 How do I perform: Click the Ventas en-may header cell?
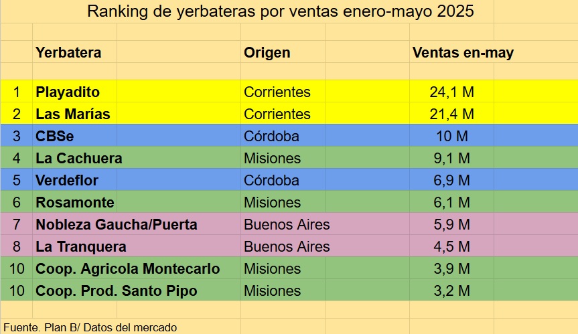click(463, 53)
